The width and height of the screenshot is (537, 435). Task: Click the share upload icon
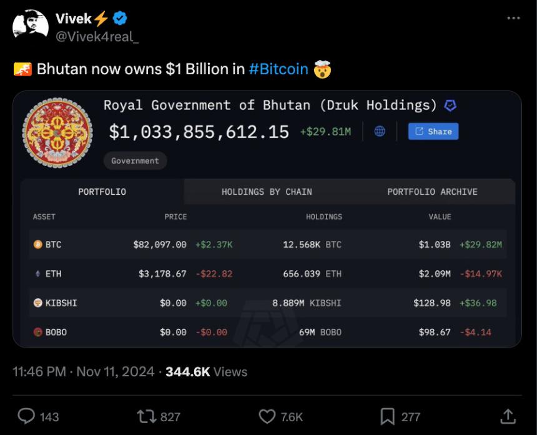(x=508, y=416)
